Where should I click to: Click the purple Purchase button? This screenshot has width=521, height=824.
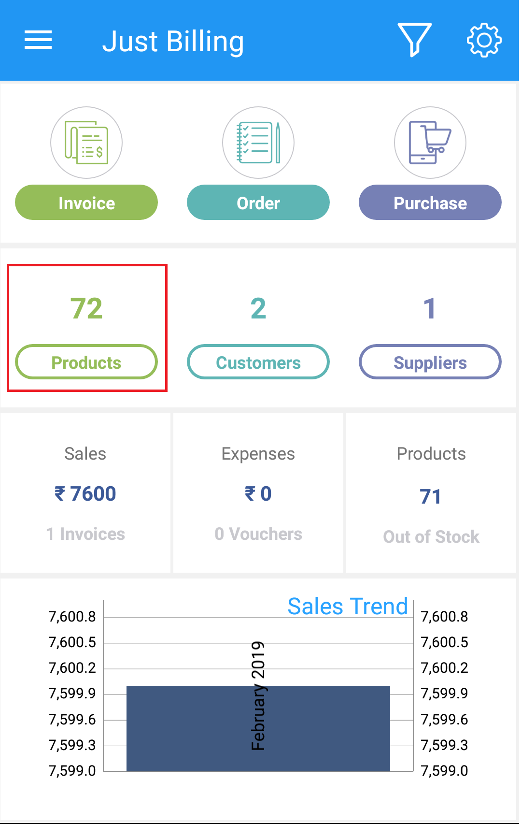(430, 202)
